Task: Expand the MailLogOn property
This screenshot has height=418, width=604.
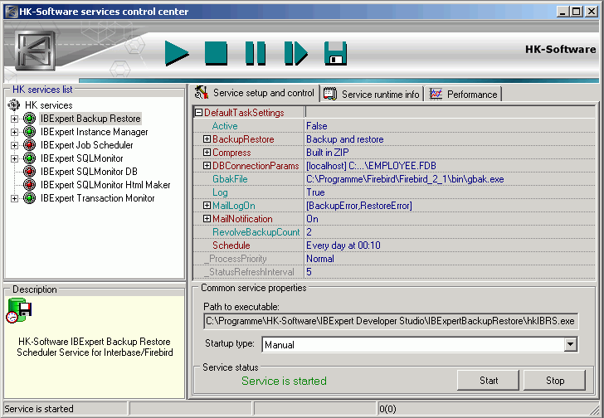Action: point(207,206)
